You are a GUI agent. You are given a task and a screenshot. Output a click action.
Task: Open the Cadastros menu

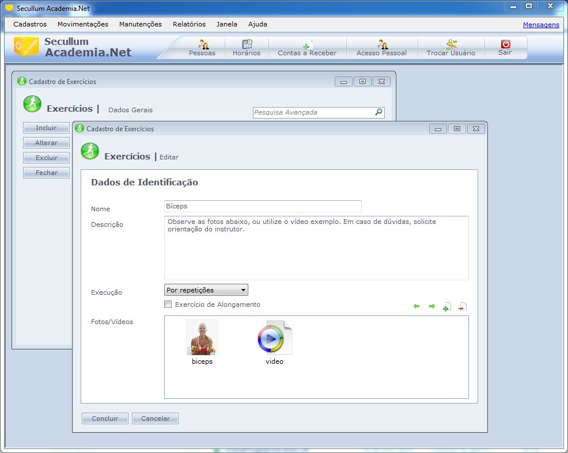(30, 24)
